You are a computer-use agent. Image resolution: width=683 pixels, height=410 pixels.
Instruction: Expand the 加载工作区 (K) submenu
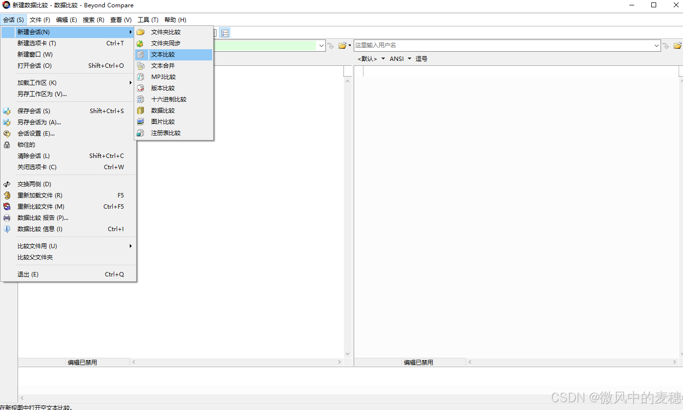click(68, 83)
